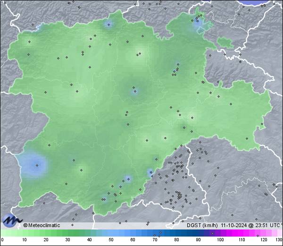
Task: Click the DGST (km/h) label
Action: click(x=202, y=225)
